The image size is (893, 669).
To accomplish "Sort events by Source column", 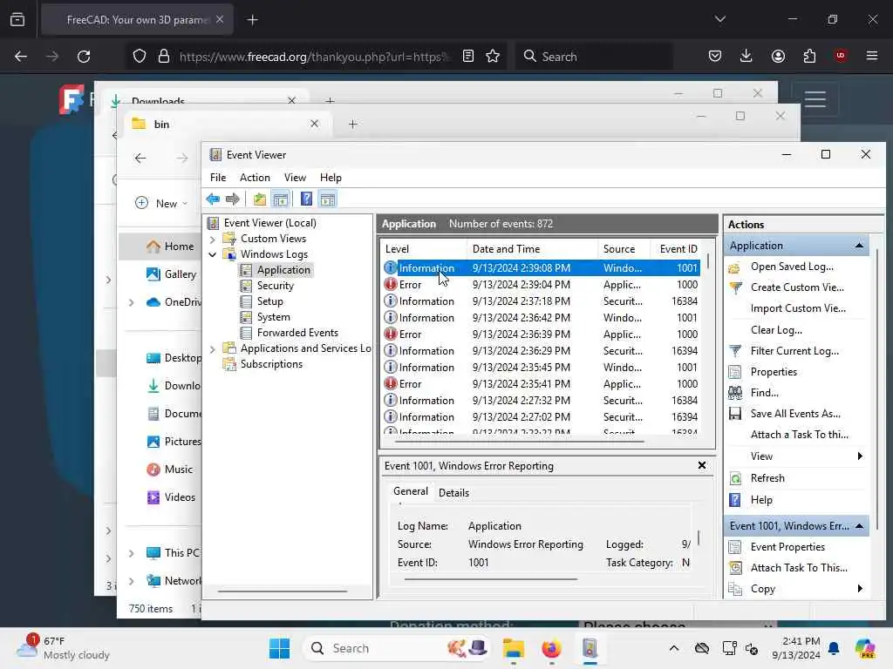I will pos(624,248).
